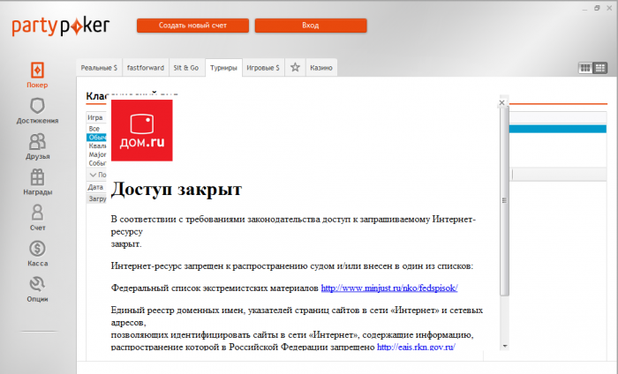The height and width of the screenshot is (374, 618).
Task: Click the popup scrollbar down arrow
Action: [505, 346]
